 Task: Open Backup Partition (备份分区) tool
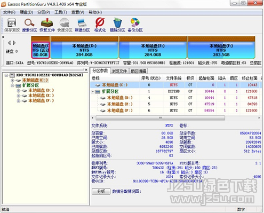135,25
